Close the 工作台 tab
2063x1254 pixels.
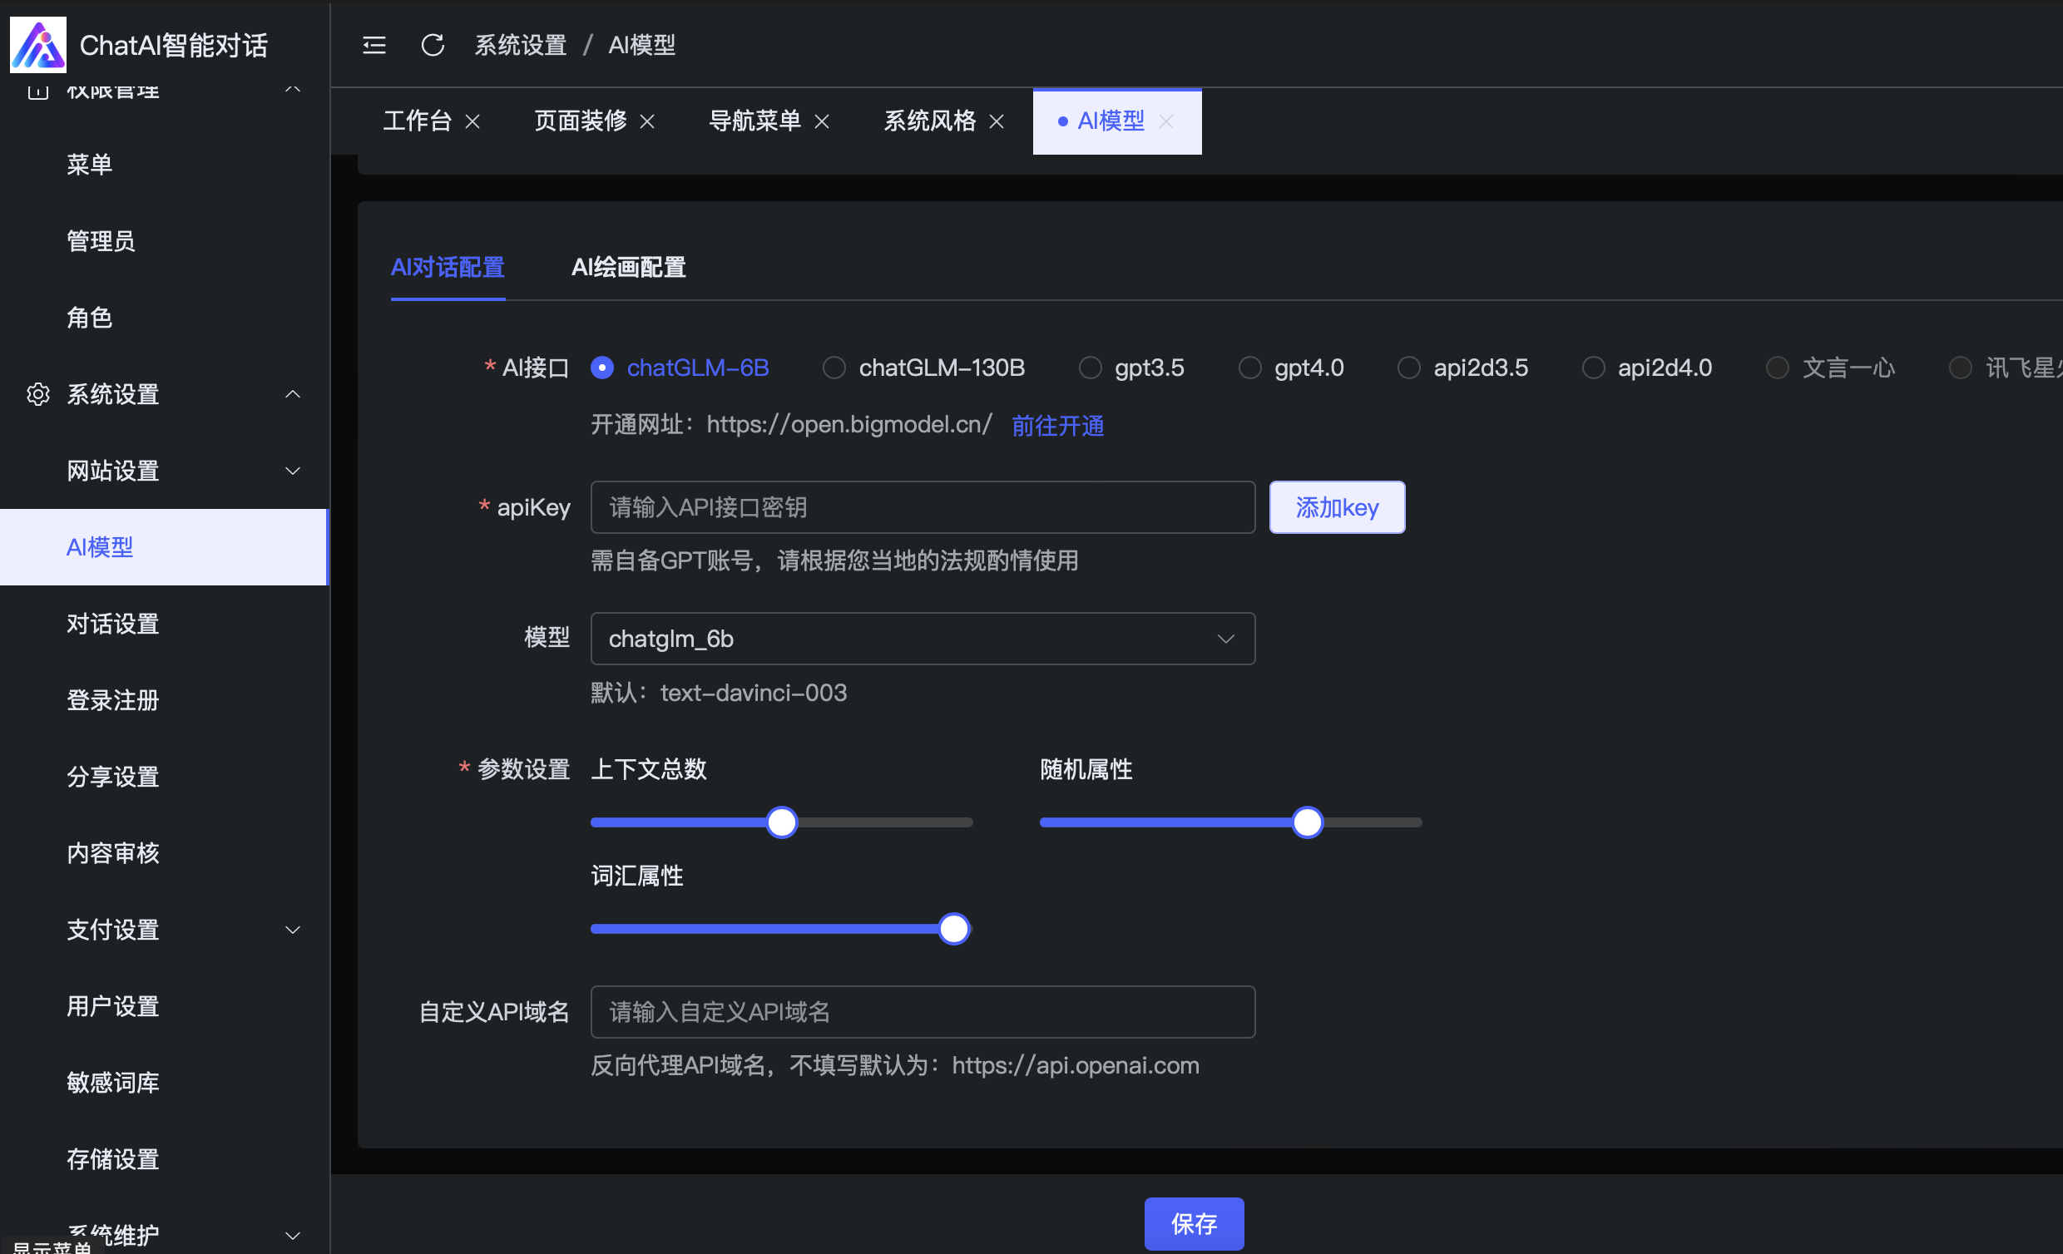point(473,122)
